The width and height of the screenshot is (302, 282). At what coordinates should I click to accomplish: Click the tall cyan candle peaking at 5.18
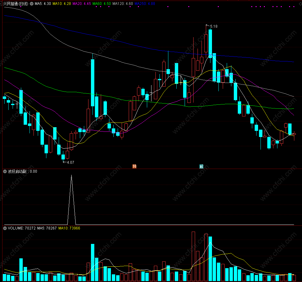(x=210, y=43)
